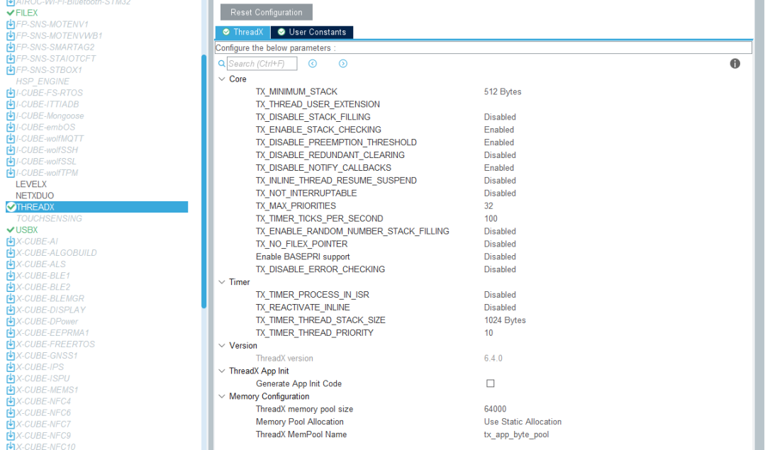The image size is (765, 450).
Task: Select TX_THREAD_USER_EXTENSION parameter
Action: (318, 104)
